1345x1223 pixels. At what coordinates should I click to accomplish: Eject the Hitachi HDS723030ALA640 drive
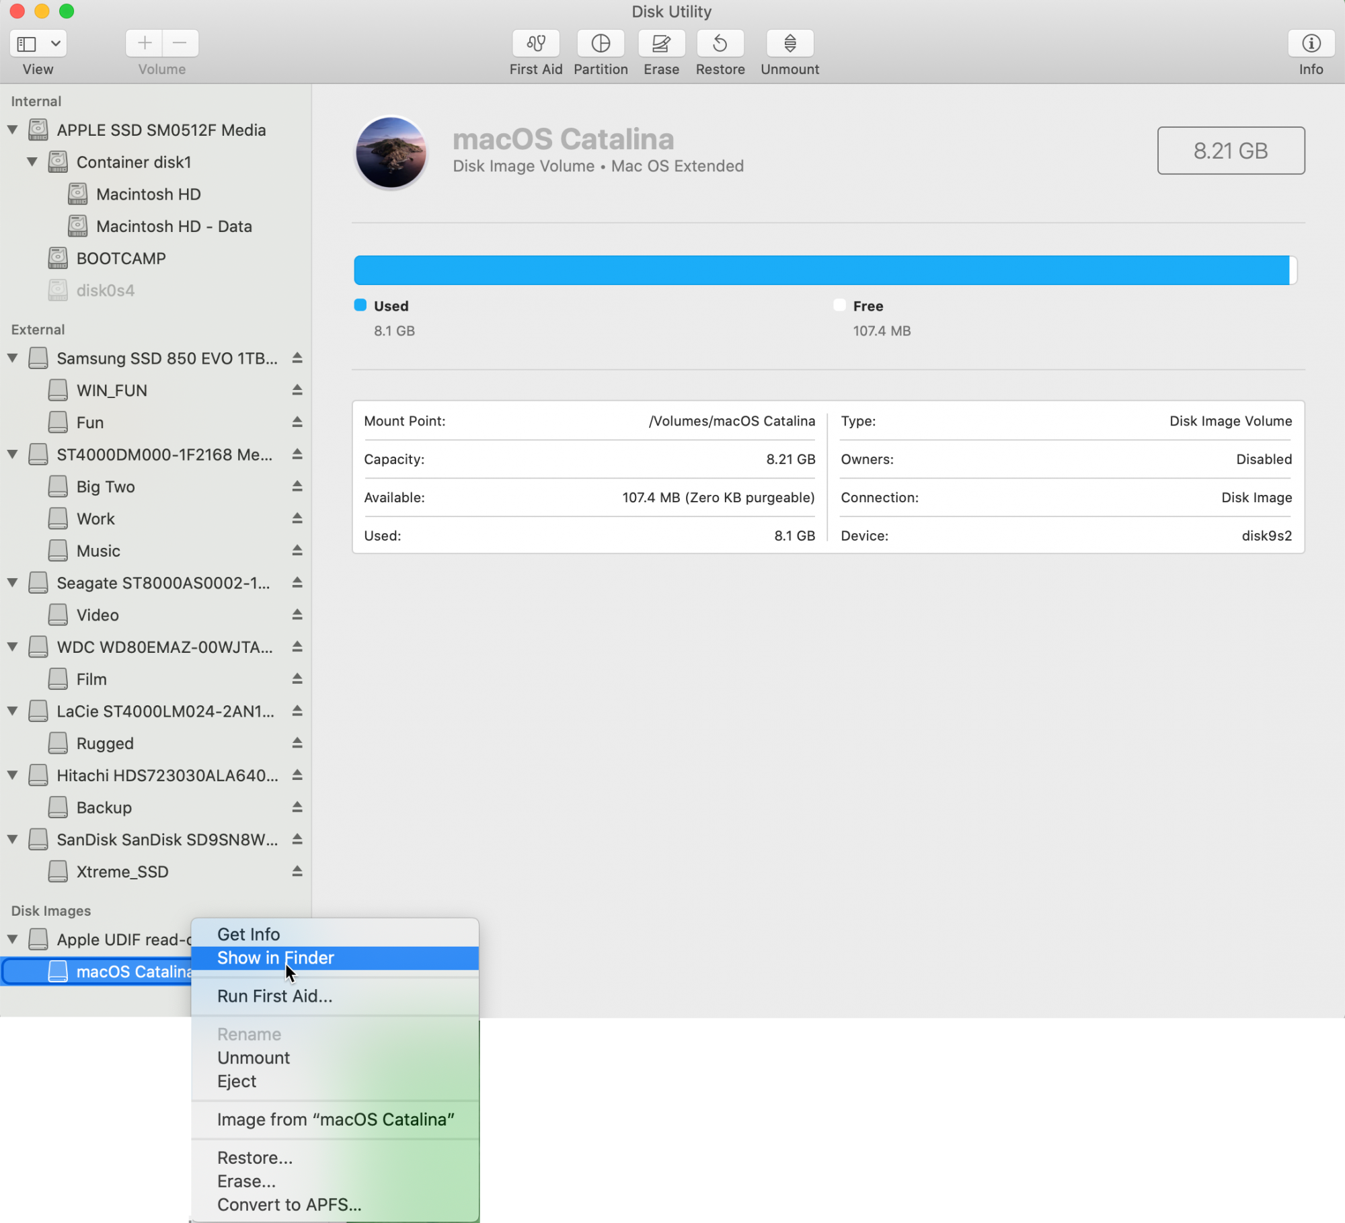297,775
